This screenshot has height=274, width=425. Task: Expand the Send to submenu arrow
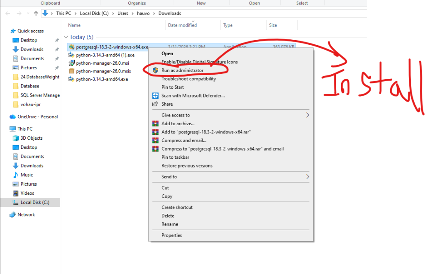pos(308,177)
